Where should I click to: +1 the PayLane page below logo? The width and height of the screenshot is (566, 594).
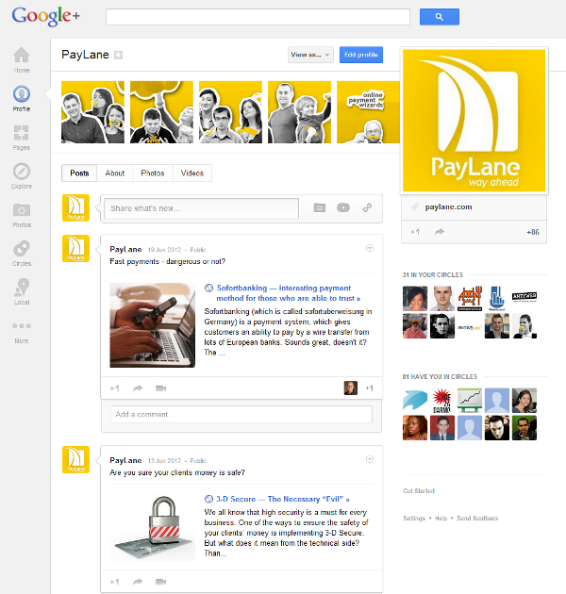[x=415, y=232]
